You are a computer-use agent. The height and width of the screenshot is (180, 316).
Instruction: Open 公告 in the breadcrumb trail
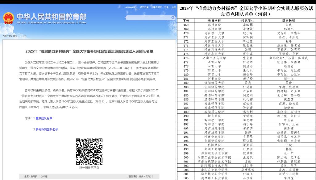(x=25, y=36)
